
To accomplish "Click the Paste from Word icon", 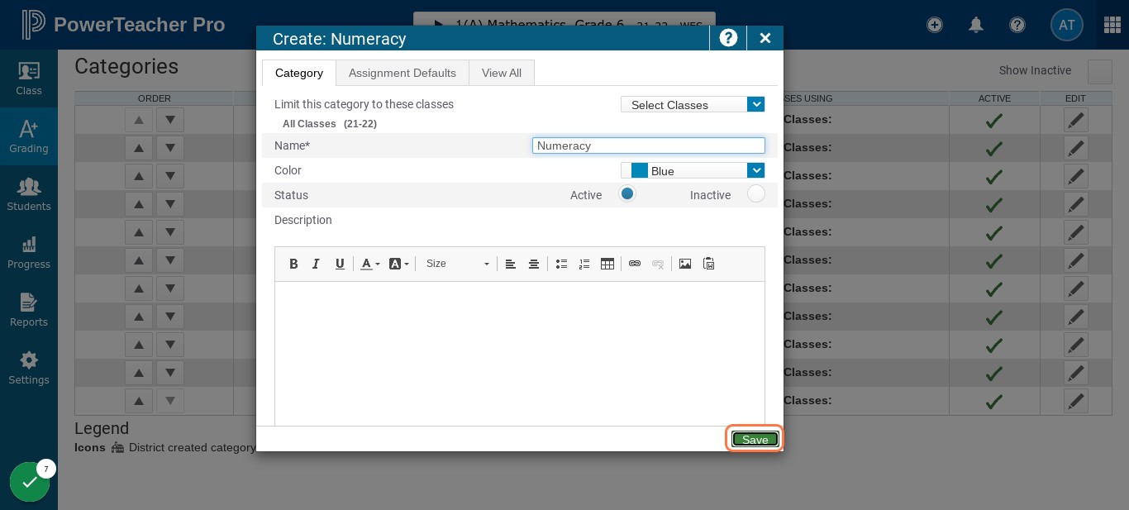I will click(708, 264).
